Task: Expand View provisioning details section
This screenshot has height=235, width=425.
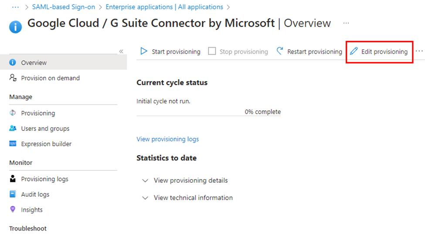Action: 190,181
